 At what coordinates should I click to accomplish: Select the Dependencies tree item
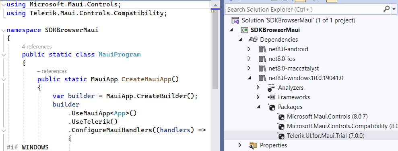(279, 40)
